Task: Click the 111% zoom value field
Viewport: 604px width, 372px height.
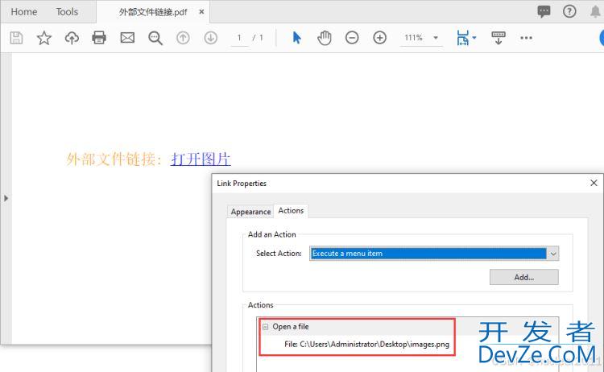Action: pyautogui.click(x=414, y=38)
